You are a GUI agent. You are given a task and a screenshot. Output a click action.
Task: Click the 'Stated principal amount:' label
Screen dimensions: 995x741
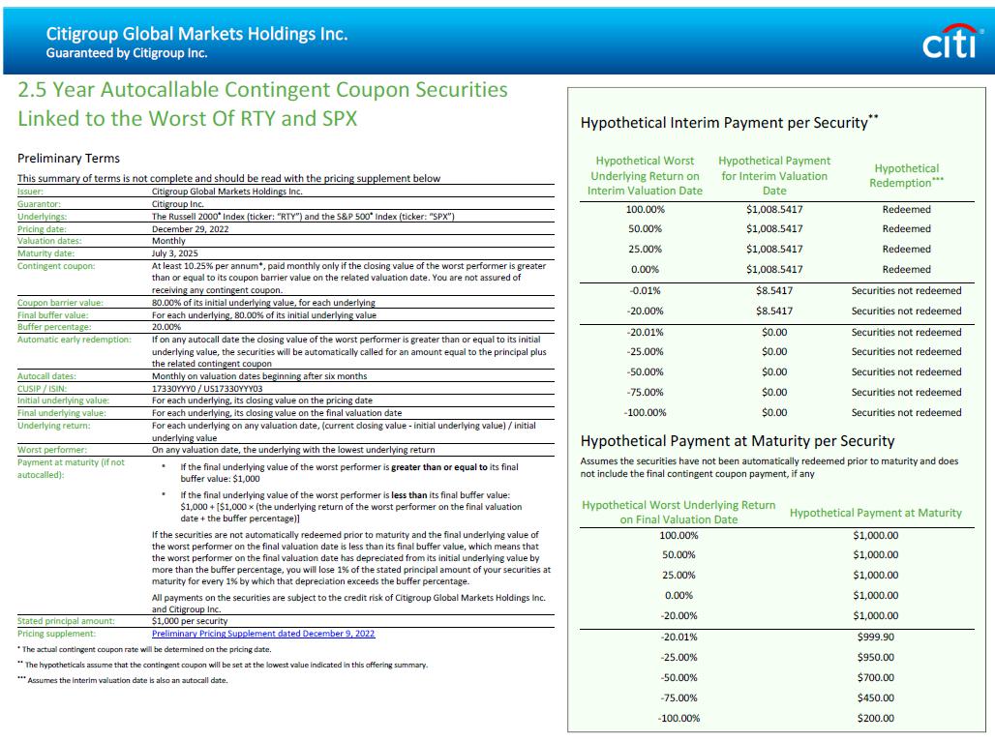click(x=66, y=621)
